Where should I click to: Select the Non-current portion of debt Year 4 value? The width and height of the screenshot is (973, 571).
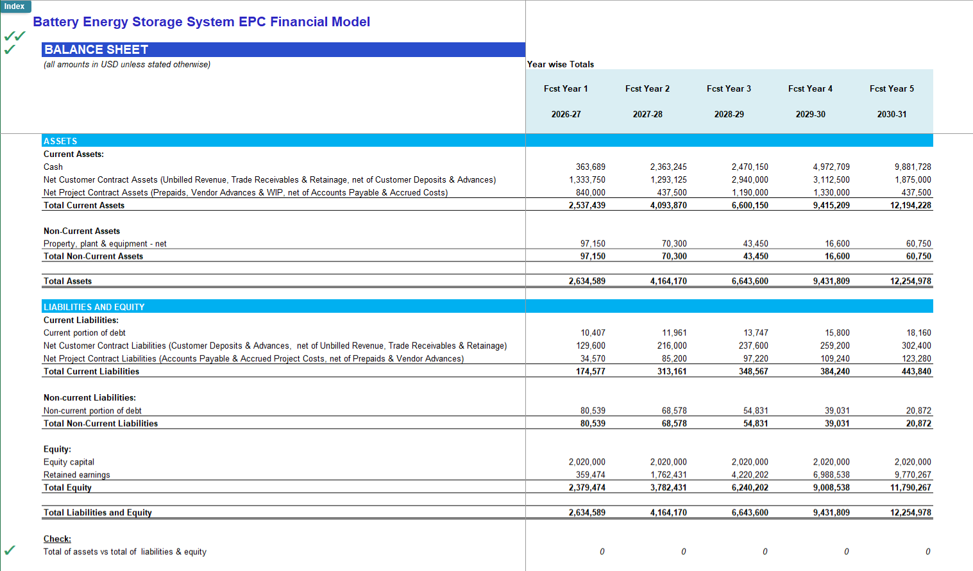pos(837,410)
